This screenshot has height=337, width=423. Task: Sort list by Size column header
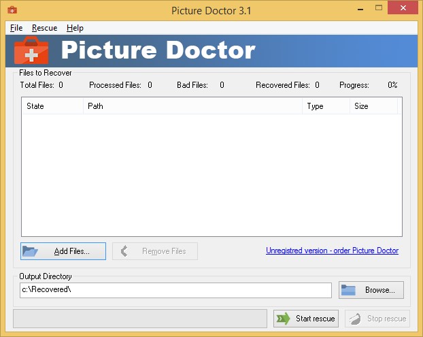(x=373, y=106)
